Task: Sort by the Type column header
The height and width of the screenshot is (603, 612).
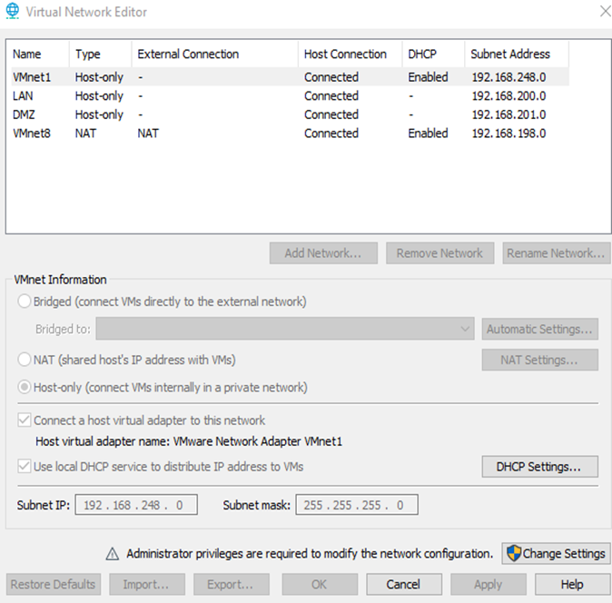Action: (x=100, y=54)
